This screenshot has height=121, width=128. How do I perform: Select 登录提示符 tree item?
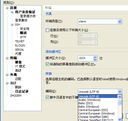[28, 16]
